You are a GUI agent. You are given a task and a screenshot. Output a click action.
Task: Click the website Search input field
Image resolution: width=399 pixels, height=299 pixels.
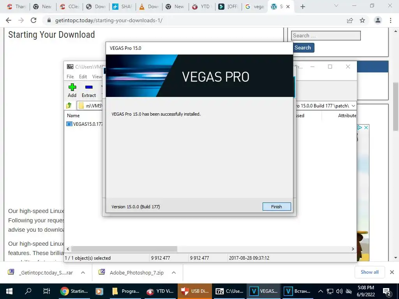(326, 35)
